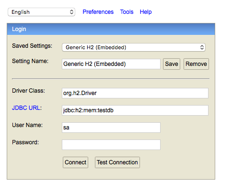
Task: Focus the Driver Class input field
Action: [x=135, y=93]
